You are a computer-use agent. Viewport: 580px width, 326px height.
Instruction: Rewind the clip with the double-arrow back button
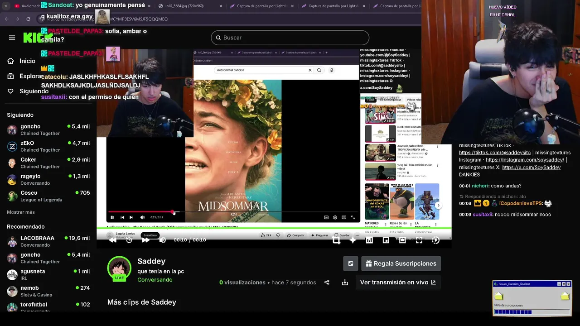pyautogui.click(x=113, y=240)
